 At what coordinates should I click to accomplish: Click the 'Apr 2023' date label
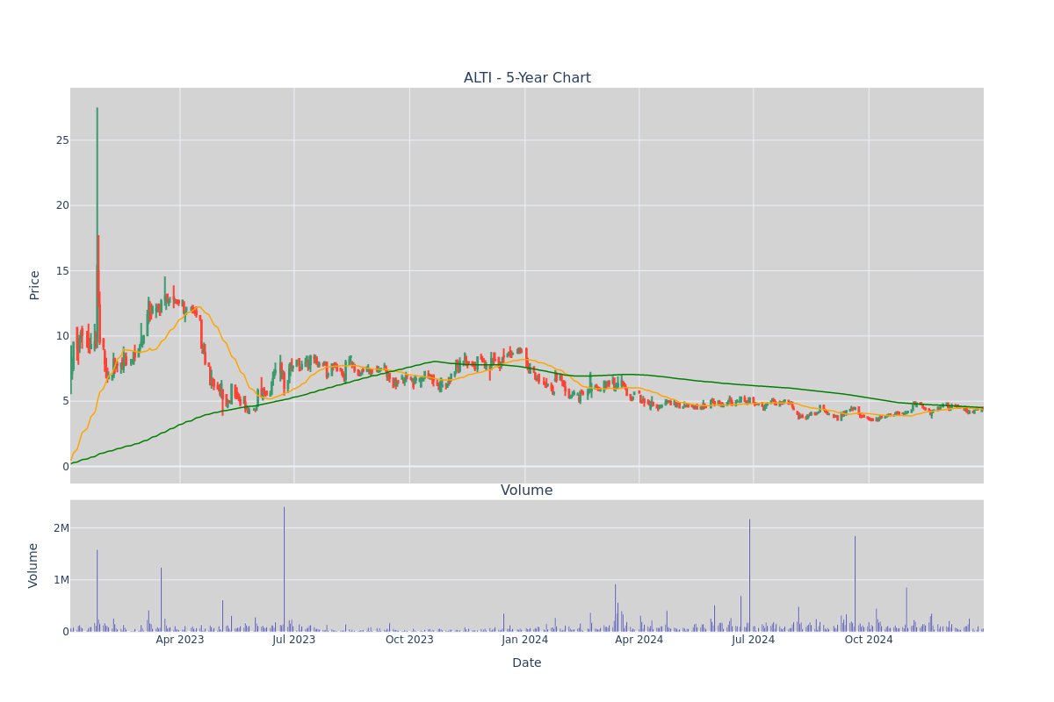click(180, 640)
